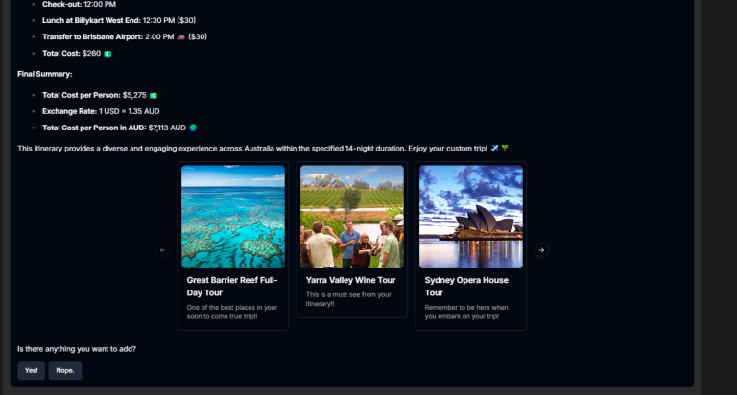Click the carousel previous arrow button
Image resolution: width=737 pixels, height=395 pixels.
pos(162,250)
